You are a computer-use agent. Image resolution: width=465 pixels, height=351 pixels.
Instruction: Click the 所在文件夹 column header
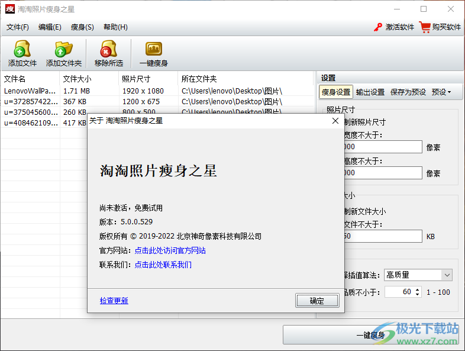pos(246,79)
